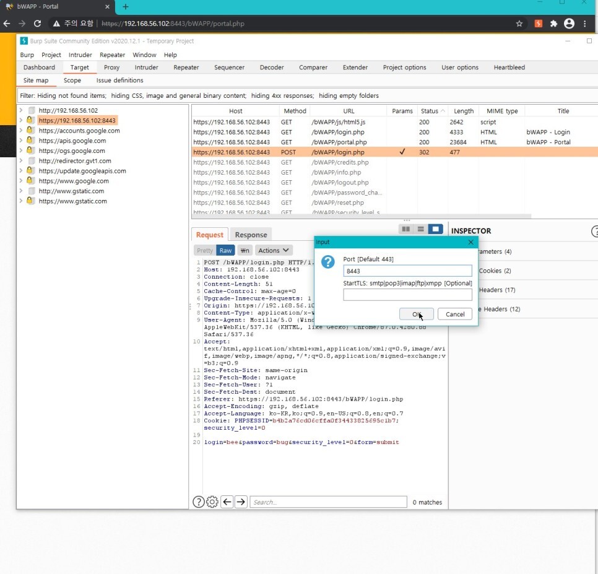Screen dimensions: 598x574
Task: Switch to the Response tab
Action: (x=251, y=235)
